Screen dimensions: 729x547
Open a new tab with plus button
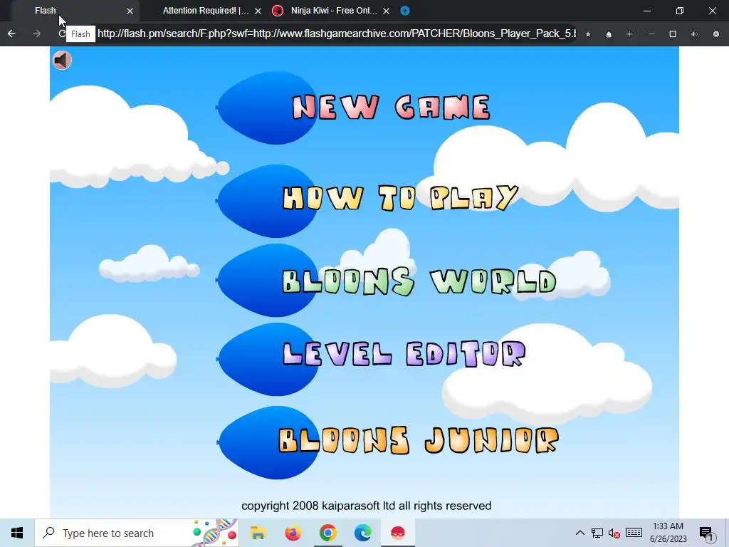[x=405, y=11]
